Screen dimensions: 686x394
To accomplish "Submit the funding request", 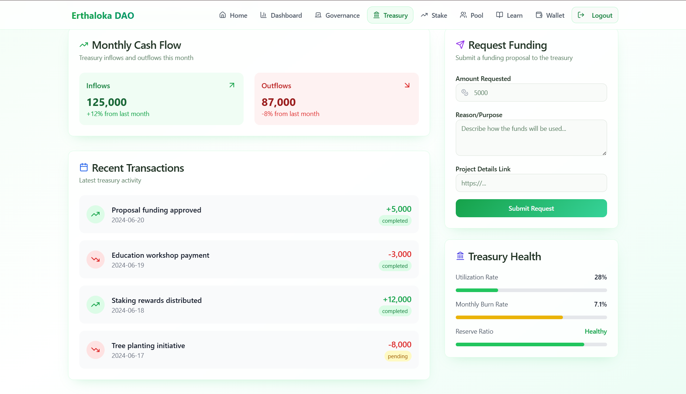I will click(x=531, y=208).
